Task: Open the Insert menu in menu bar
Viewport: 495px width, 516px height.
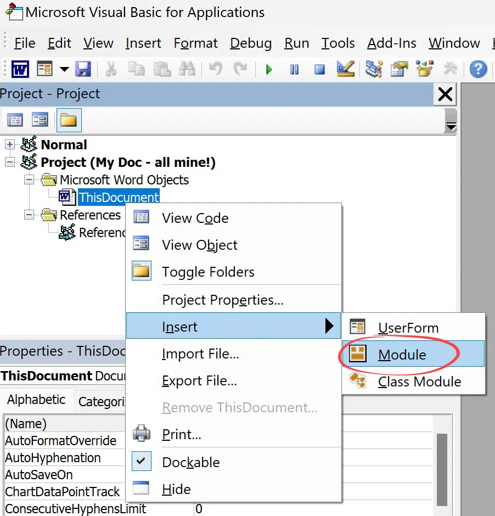Action: 143,43
